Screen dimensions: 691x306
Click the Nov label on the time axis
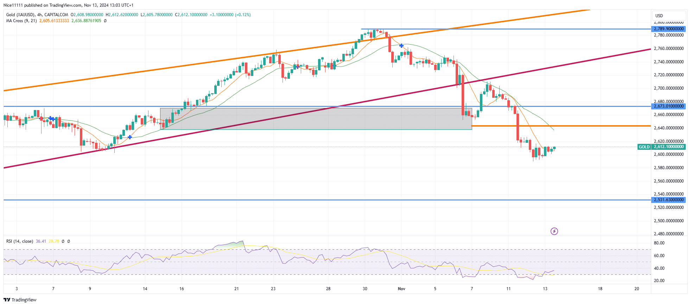[x=401, y=289]
